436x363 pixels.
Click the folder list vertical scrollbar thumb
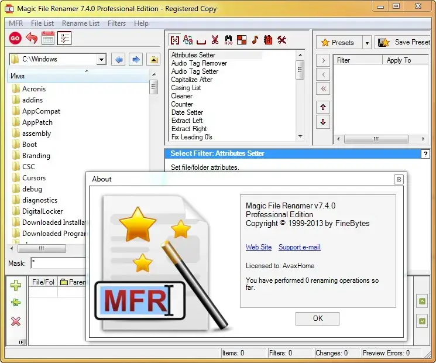click(153, 87)
